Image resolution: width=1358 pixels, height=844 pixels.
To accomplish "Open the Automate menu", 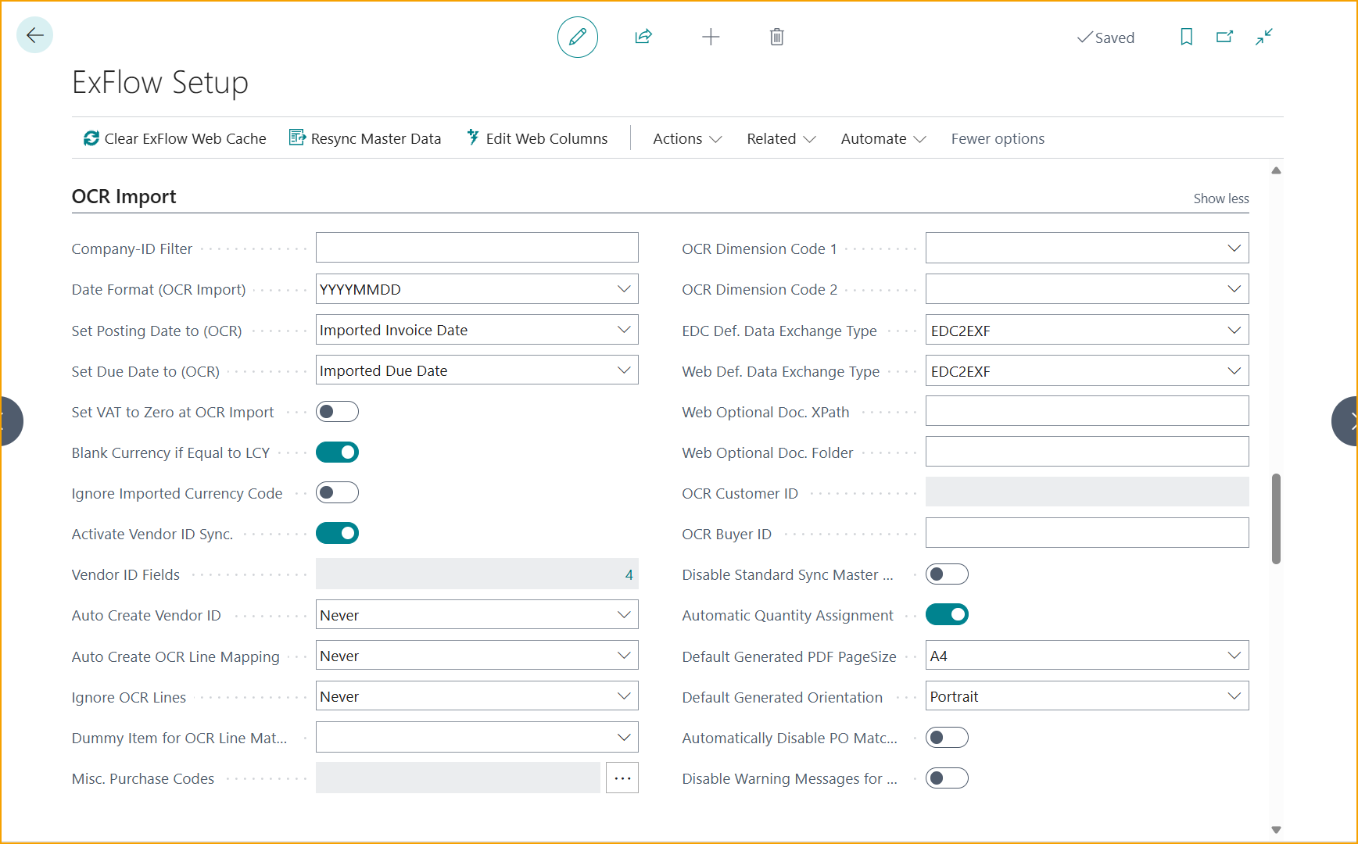I will (883, 138).
